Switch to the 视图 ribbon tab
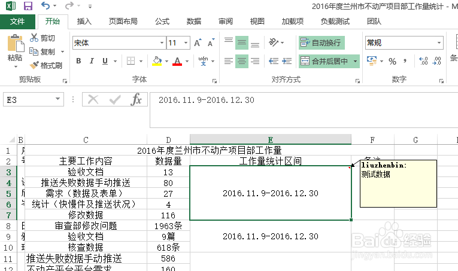Screen dimensions: 458x271 (257, 22)
